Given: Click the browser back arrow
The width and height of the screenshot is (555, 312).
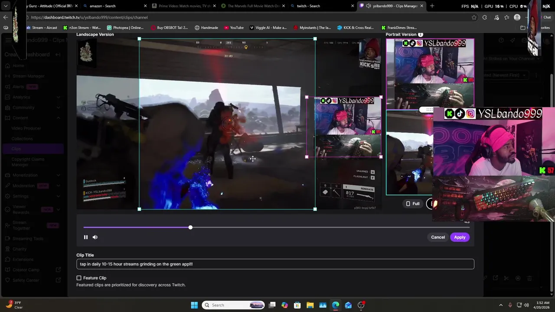Looking at the screenshot, I should (5, 17).
